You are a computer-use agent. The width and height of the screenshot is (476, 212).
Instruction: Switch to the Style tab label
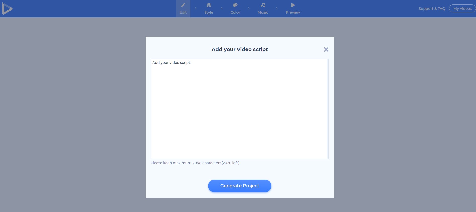coord(209,12)
